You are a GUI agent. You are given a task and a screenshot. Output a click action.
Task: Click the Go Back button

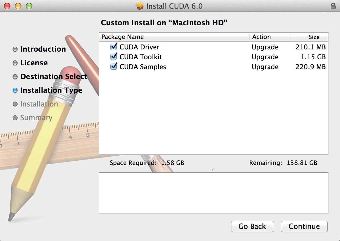coord(252,226)
